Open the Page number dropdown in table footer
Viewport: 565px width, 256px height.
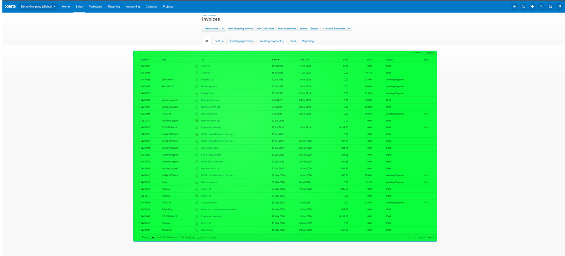(x=152, y=237)
